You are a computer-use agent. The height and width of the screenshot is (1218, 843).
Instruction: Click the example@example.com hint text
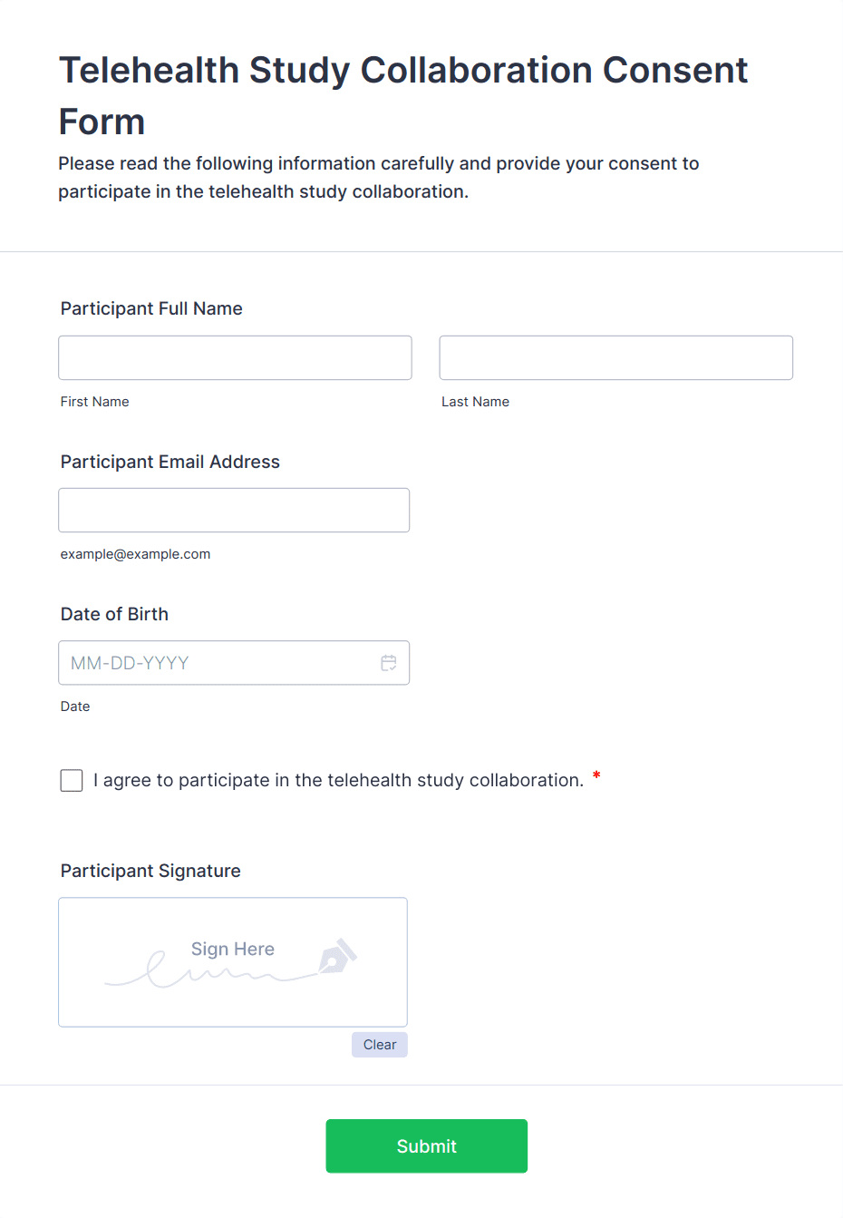135,554
